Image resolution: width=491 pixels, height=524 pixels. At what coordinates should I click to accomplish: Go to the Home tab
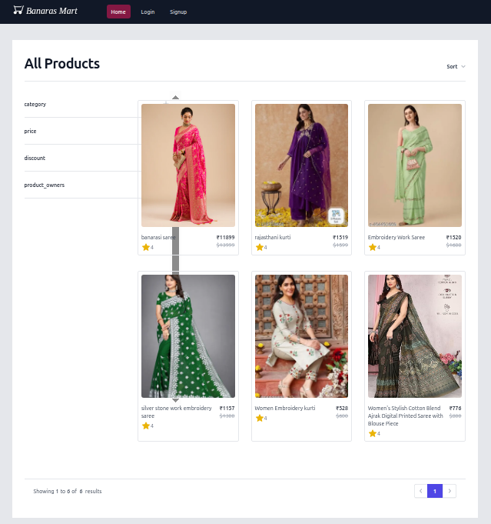(x=118, y=12)
